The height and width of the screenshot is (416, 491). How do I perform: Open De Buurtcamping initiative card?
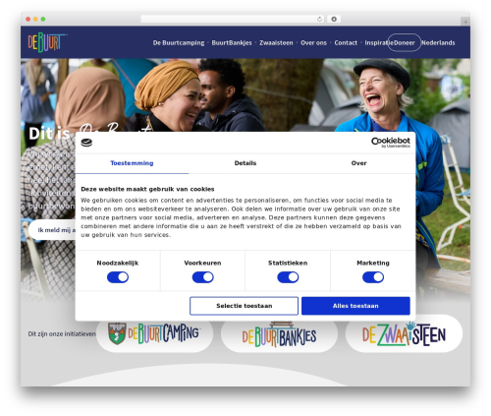[154, 333]
